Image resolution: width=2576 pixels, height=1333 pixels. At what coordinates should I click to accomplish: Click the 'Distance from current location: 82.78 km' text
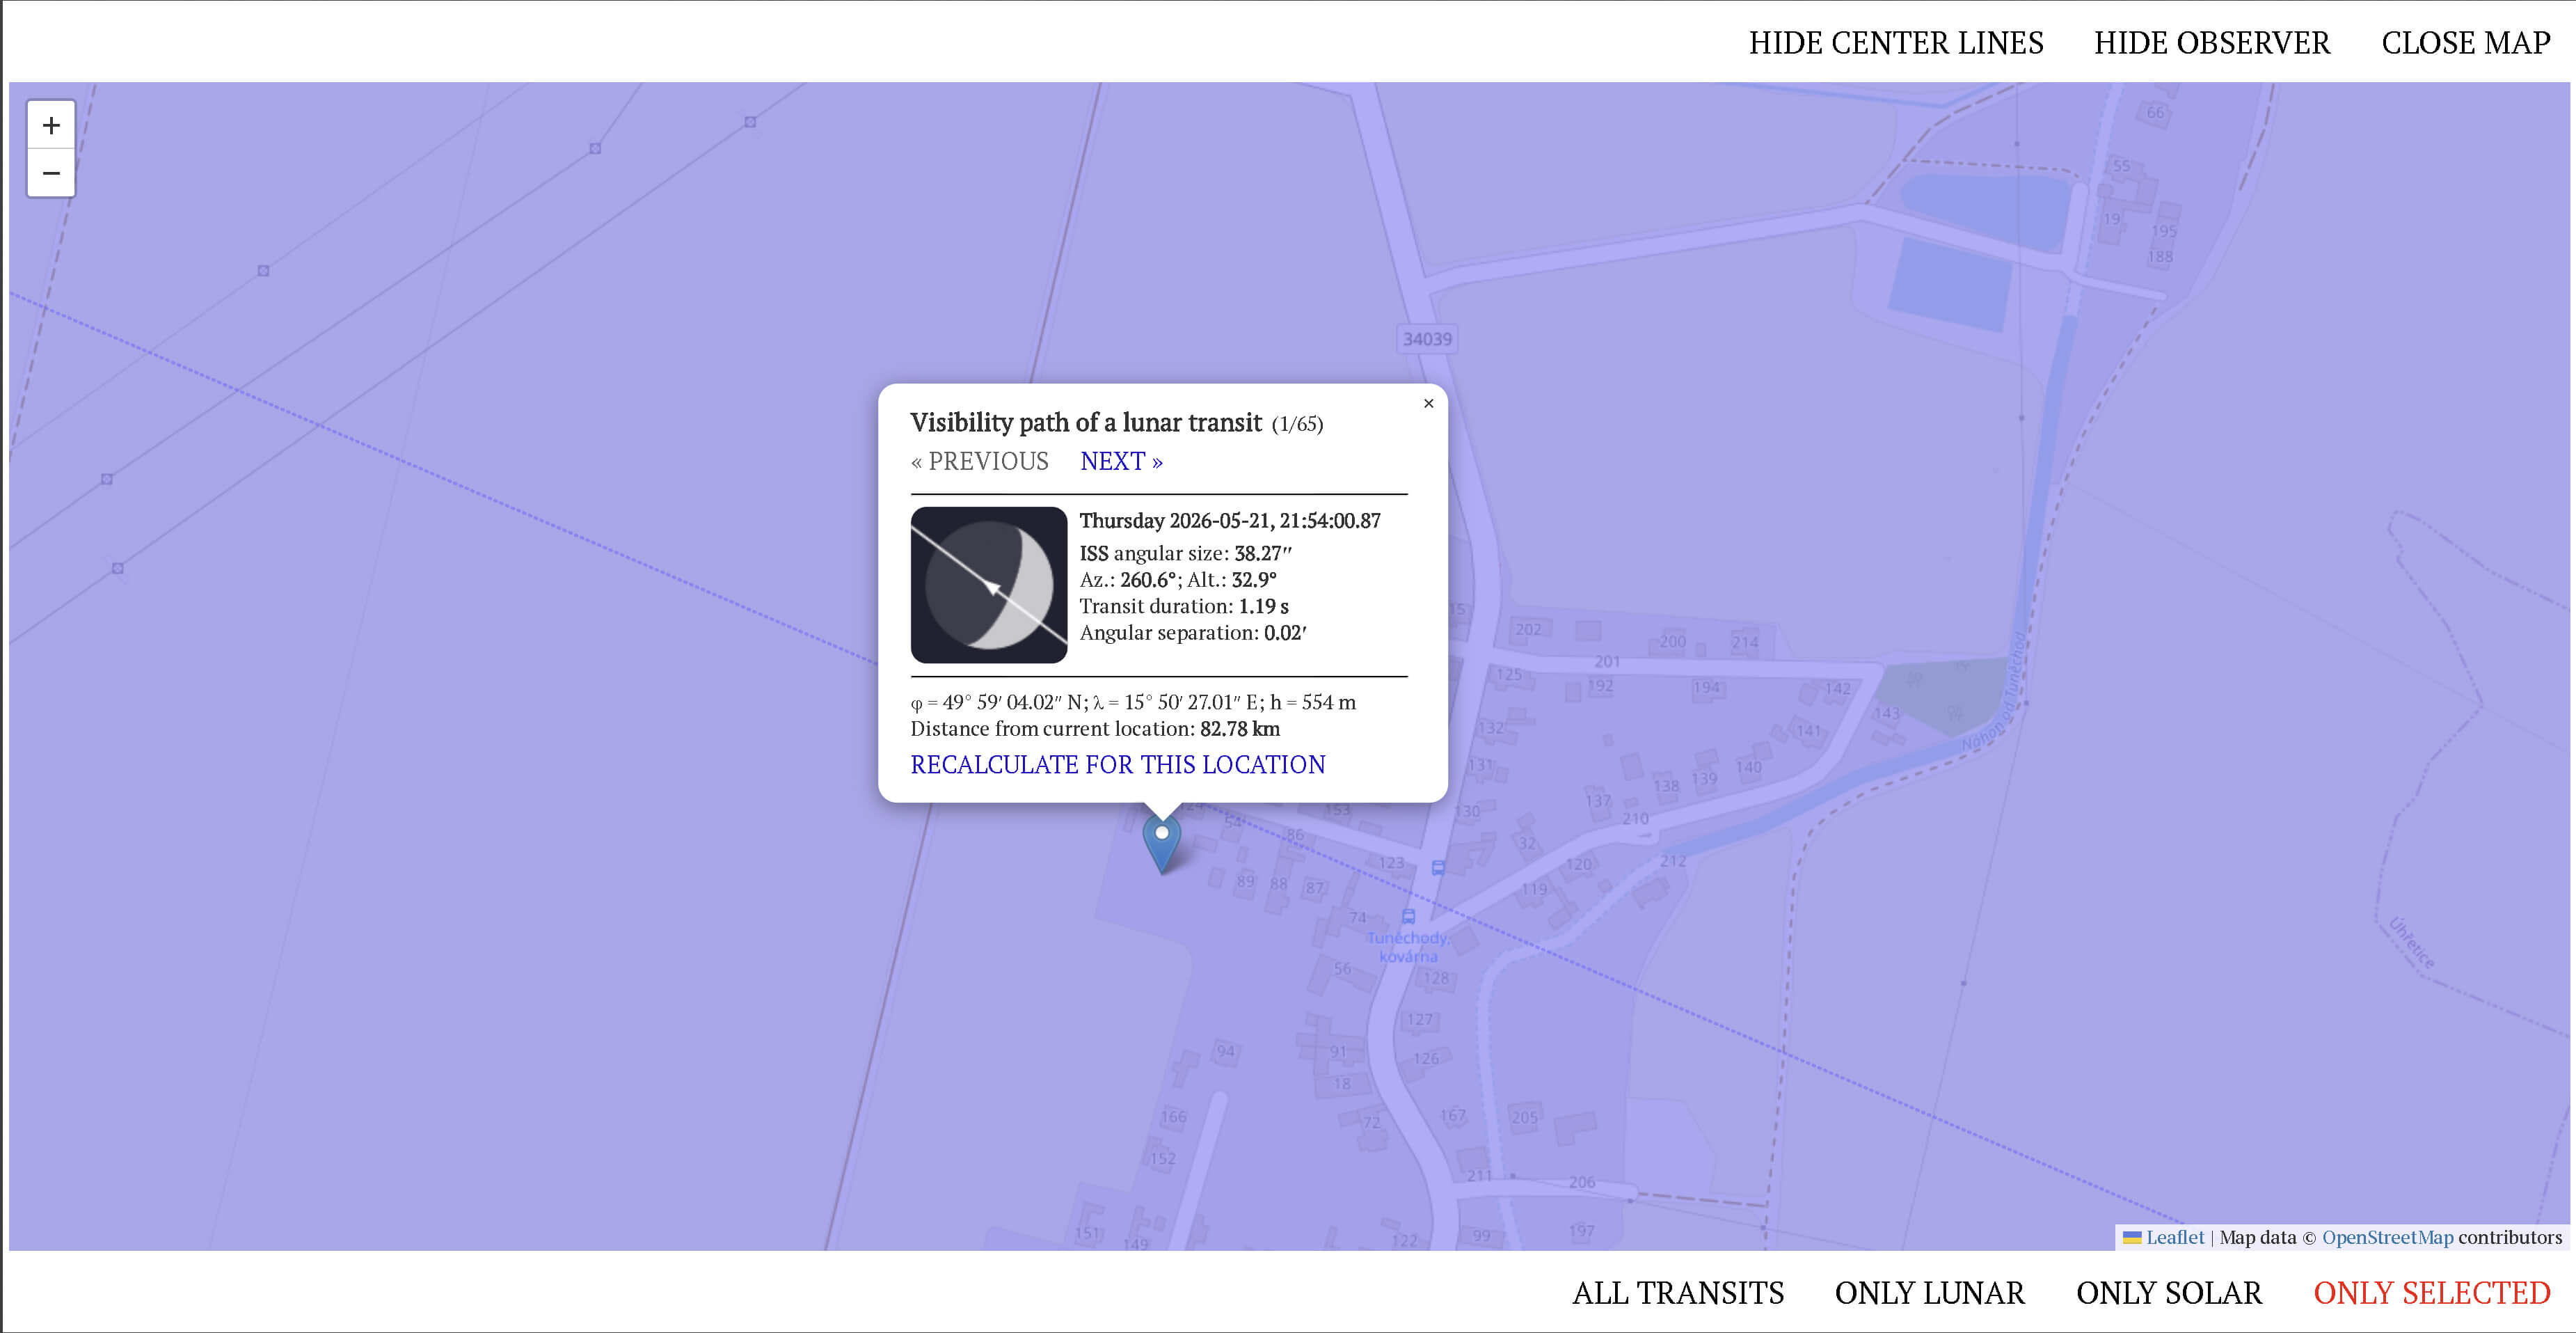[1095, 729]
